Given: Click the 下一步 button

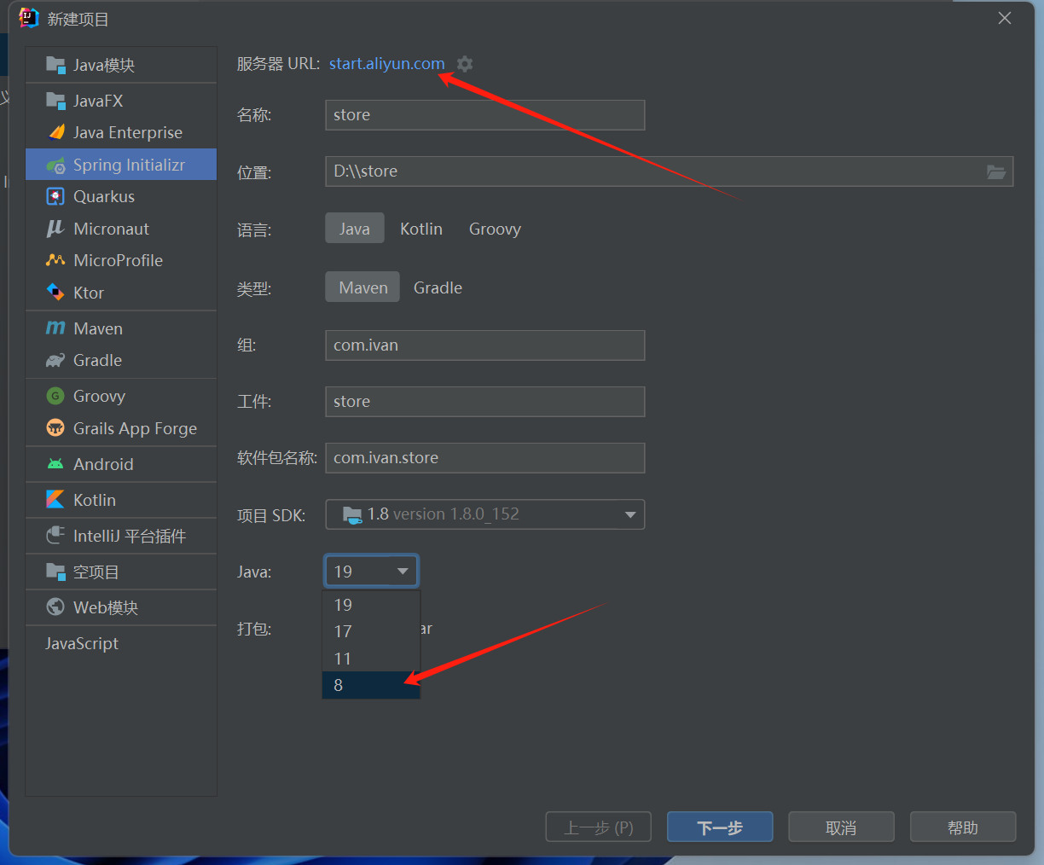Looking at the screenshot, I should (x=720, y=827).
